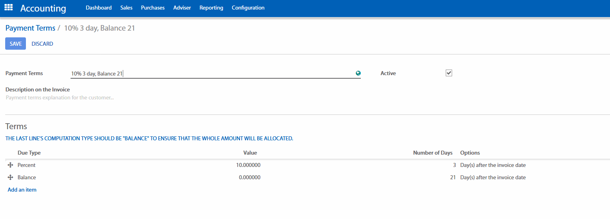The height and width of the screenshot is (219, 610).
Task: Open the Reporting menu
Action: (211, 8)
